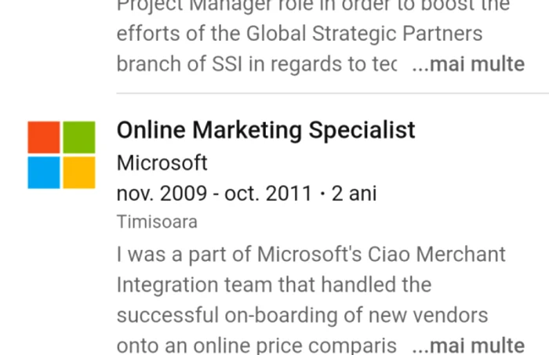This screenshot has width=549, height=355.
Task: Expand Microsoft description with '...mai multe'
Action: tap(468, 346)
